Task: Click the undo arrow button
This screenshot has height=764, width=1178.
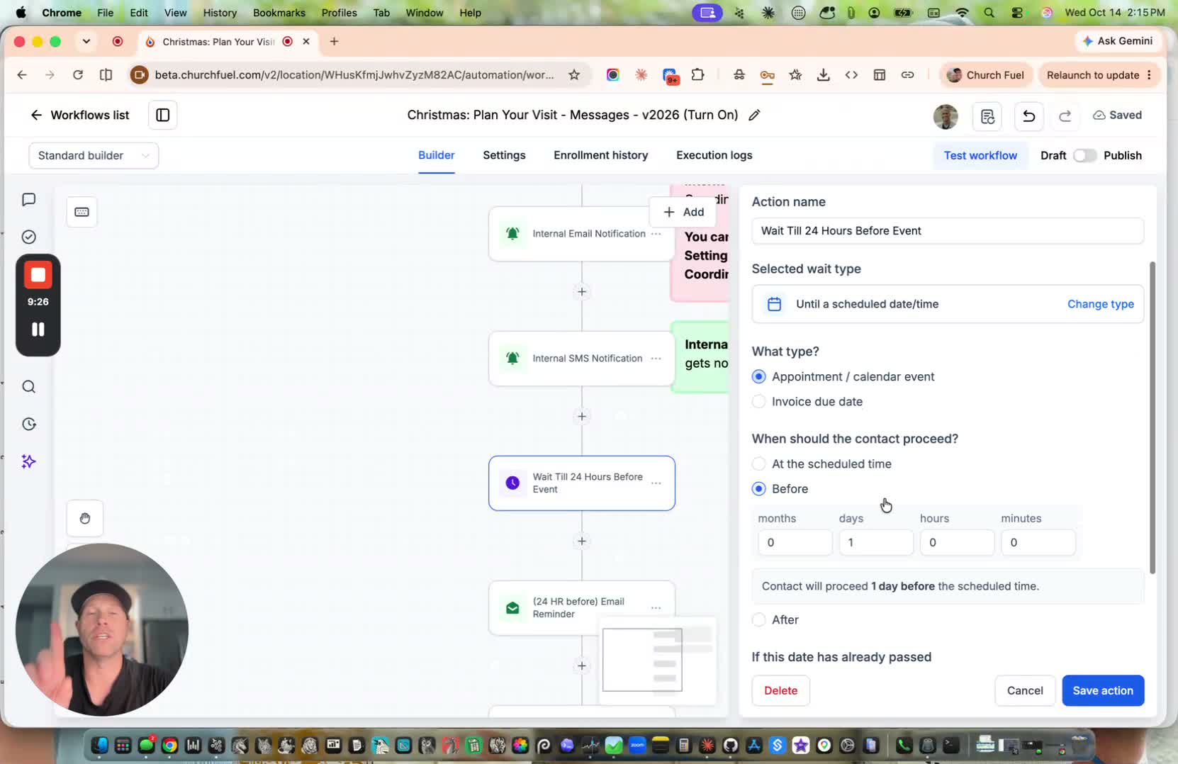Action: pyautogui.click(x=1028, y=116)
